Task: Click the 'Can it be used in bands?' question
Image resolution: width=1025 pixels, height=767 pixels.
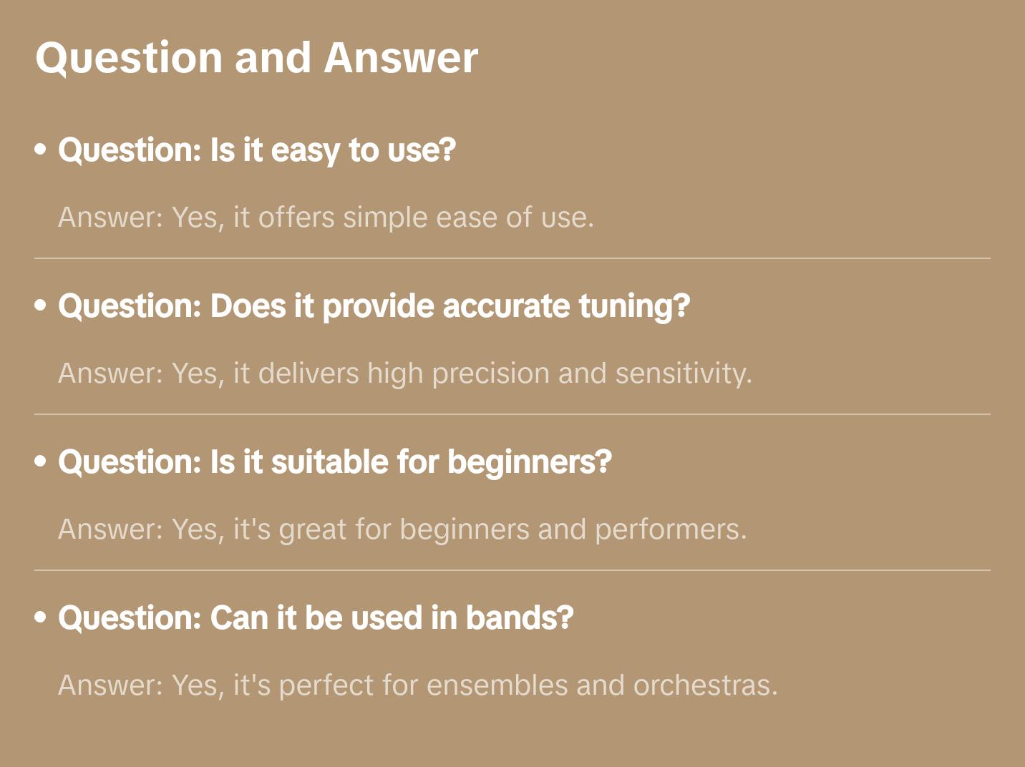Action: [x=316, y=618]
